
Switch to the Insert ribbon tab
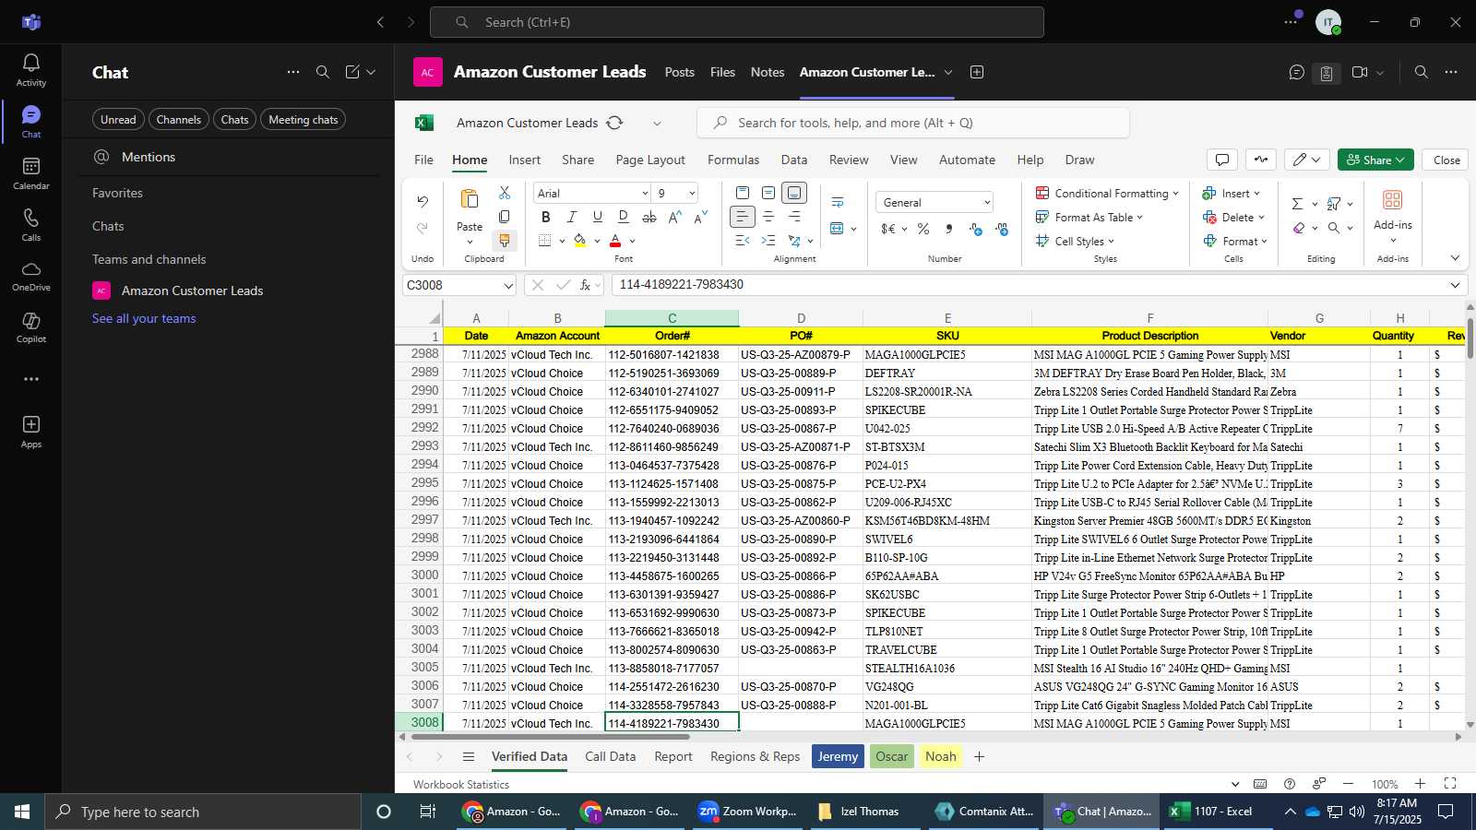[525, 160]
